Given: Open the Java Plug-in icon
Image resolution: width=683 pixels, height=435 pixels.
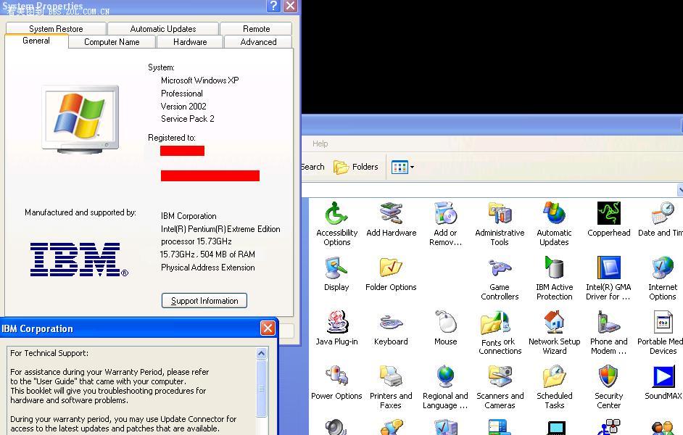Looking at the screenshot, I should click(x=336, y=323).
